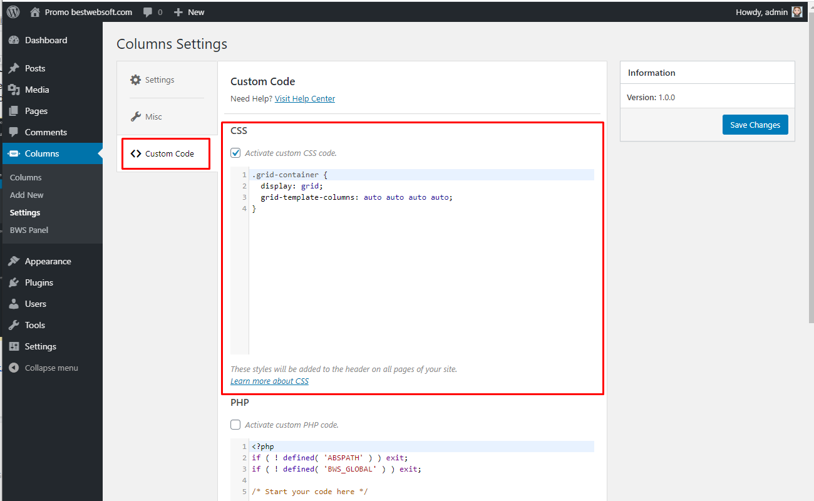This screenshot has width=814, height=501.
Task: Click the sidebar Settings sliders icon
Action: pos(14,346)
